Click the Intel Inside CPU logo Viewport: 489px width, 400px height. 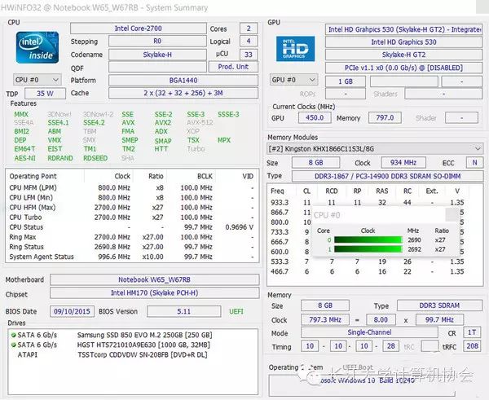[37, 47]
